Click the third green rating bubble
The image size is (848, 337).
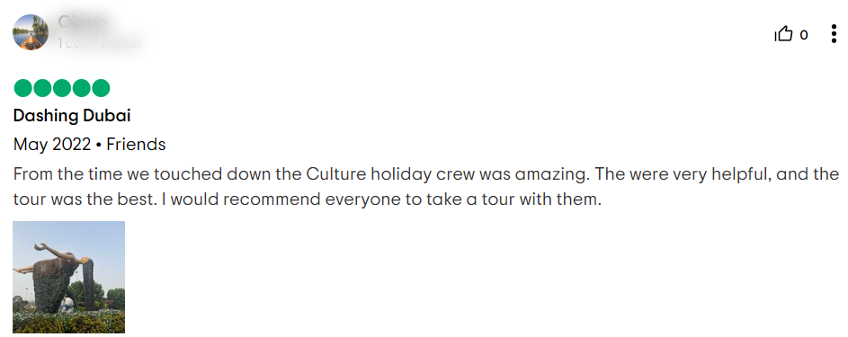62,88
